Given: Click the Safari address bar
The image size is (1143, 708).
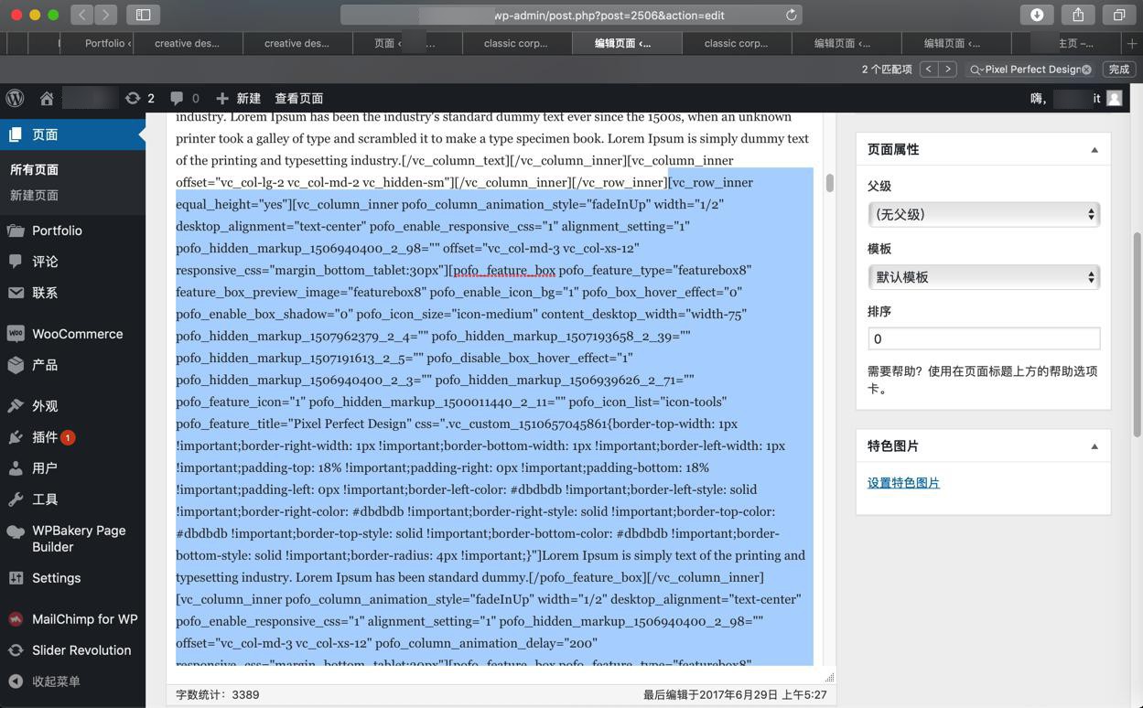Looking at the screenshot, I should tap(572, 15).
